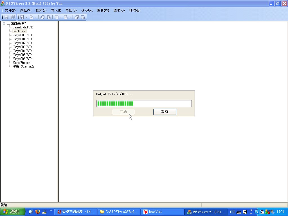Click the colored shield security tray icon
Image resolution: width=288 pixels, height=216 pixels.
pos(267,212)
